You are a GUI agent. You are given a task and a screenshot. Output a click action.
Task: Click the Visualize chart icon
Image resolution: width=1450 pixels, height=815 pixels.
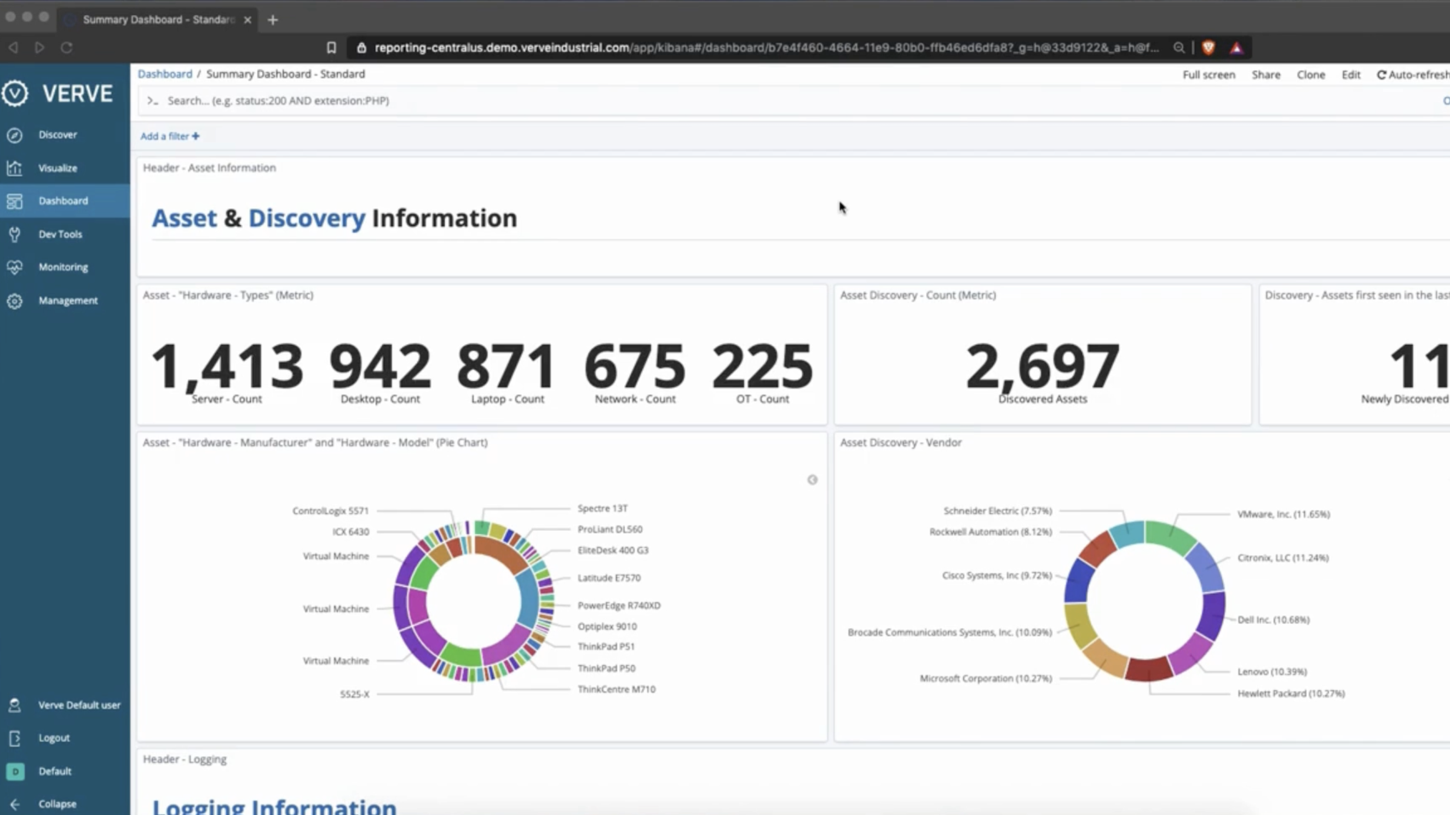pyautogui.click(x=15, y=168)
